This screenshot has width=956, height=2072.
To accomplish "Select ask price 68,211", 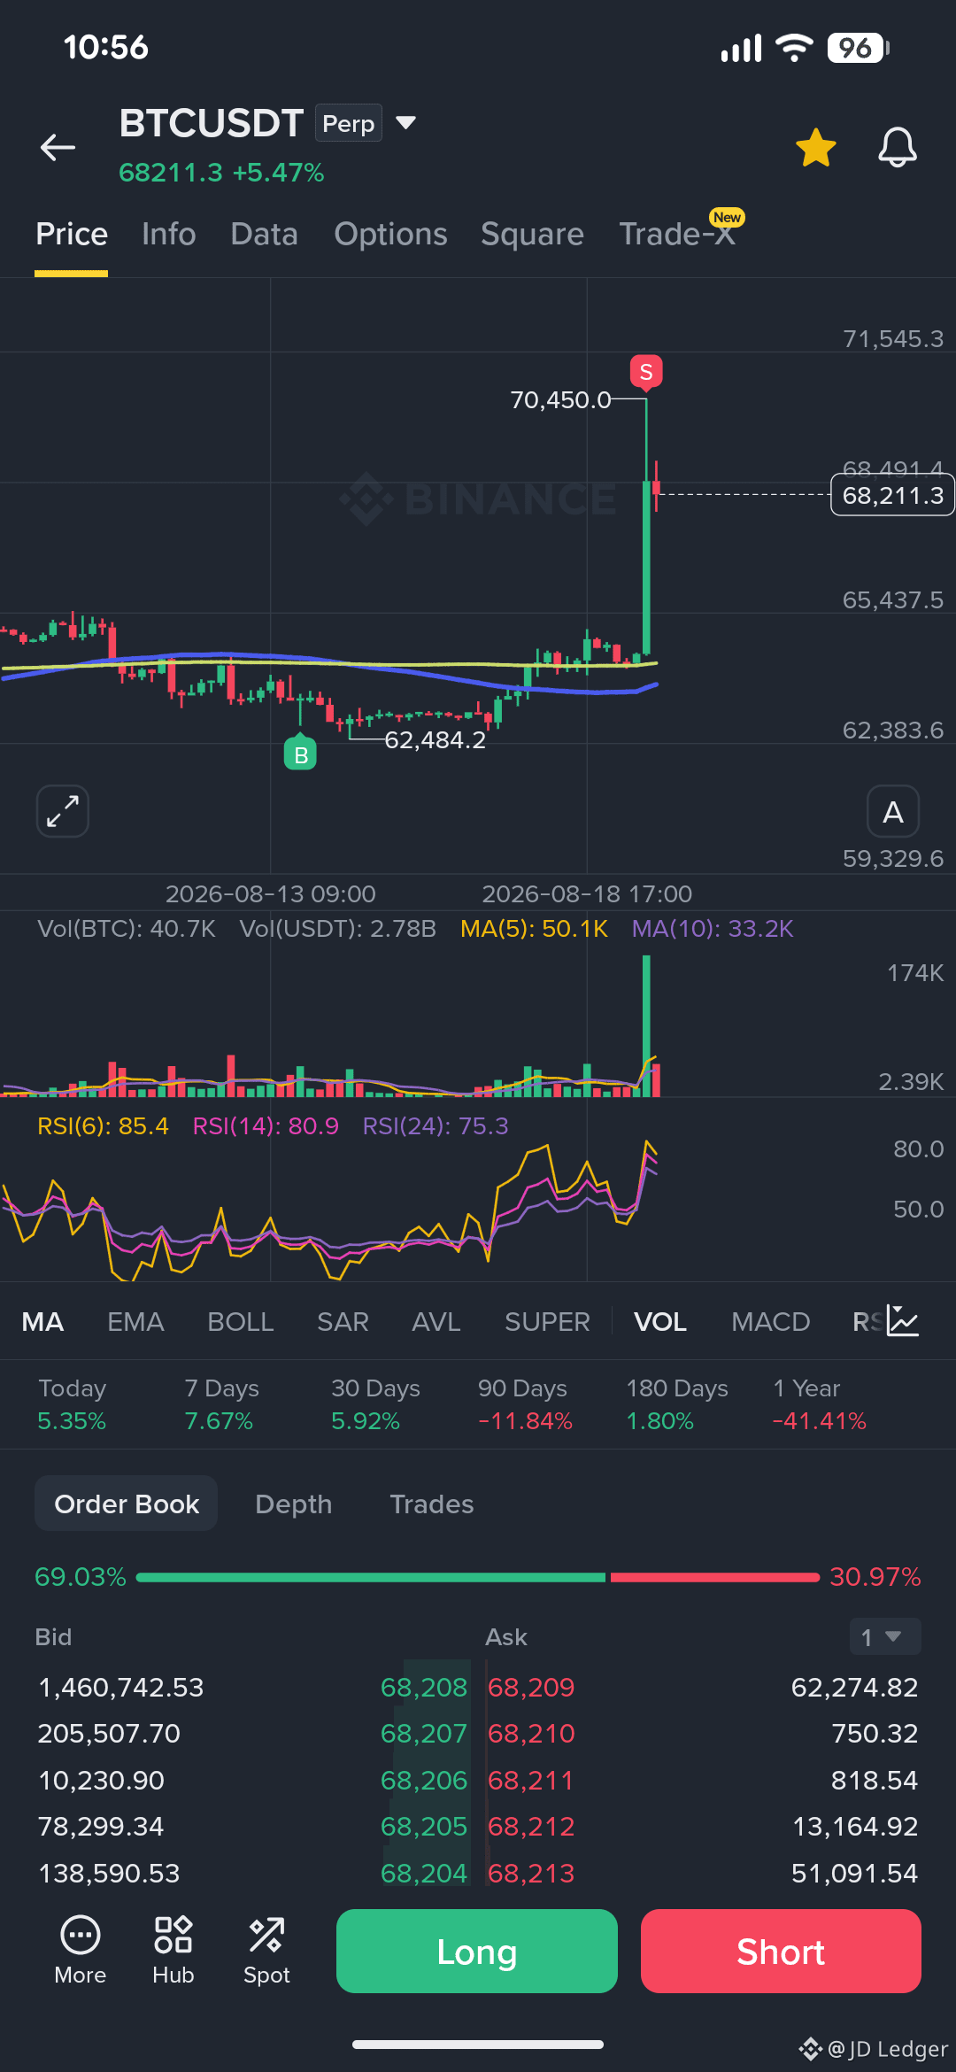I will point(531,1781).
